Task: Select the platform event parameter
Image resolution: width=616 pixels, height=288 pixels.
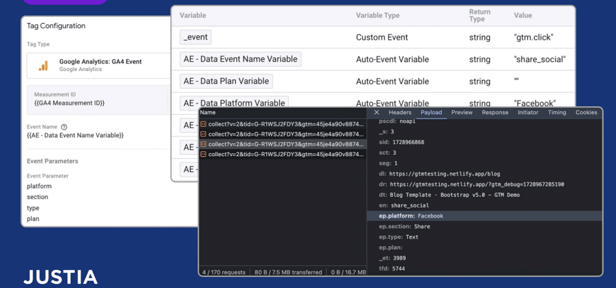Action: coord(39,186)
